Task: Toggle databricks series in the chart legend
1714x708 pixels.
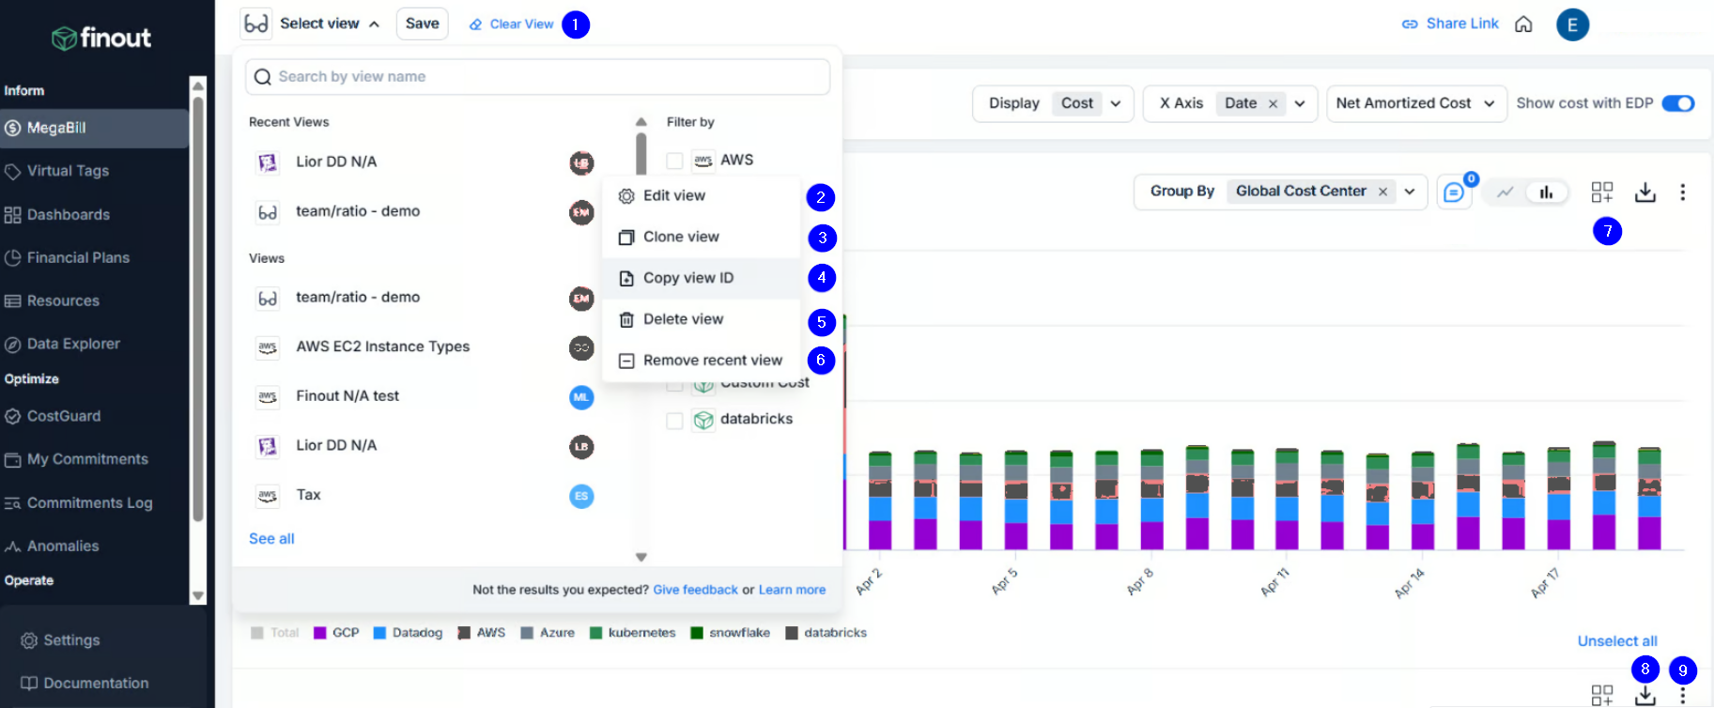Action: (x=826, y=633)
